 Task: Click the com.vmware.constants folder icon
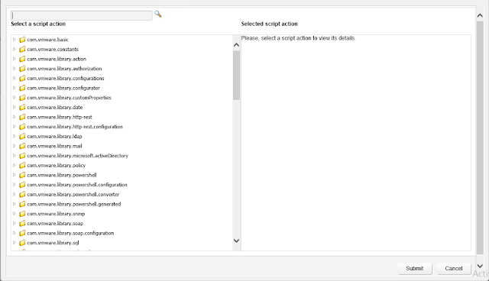22,49
